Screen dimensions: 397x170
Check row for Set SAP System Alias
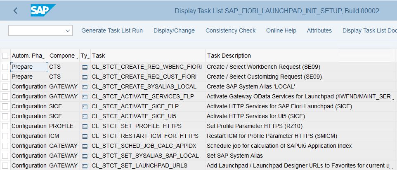pos(5,156)
